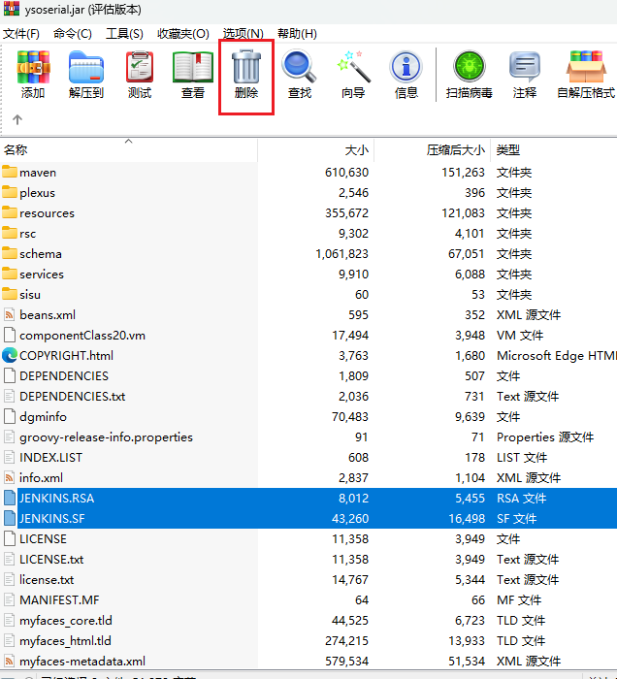Select the maven folder icon
Screen dimensions: 617x679
[x=10, y=172]
